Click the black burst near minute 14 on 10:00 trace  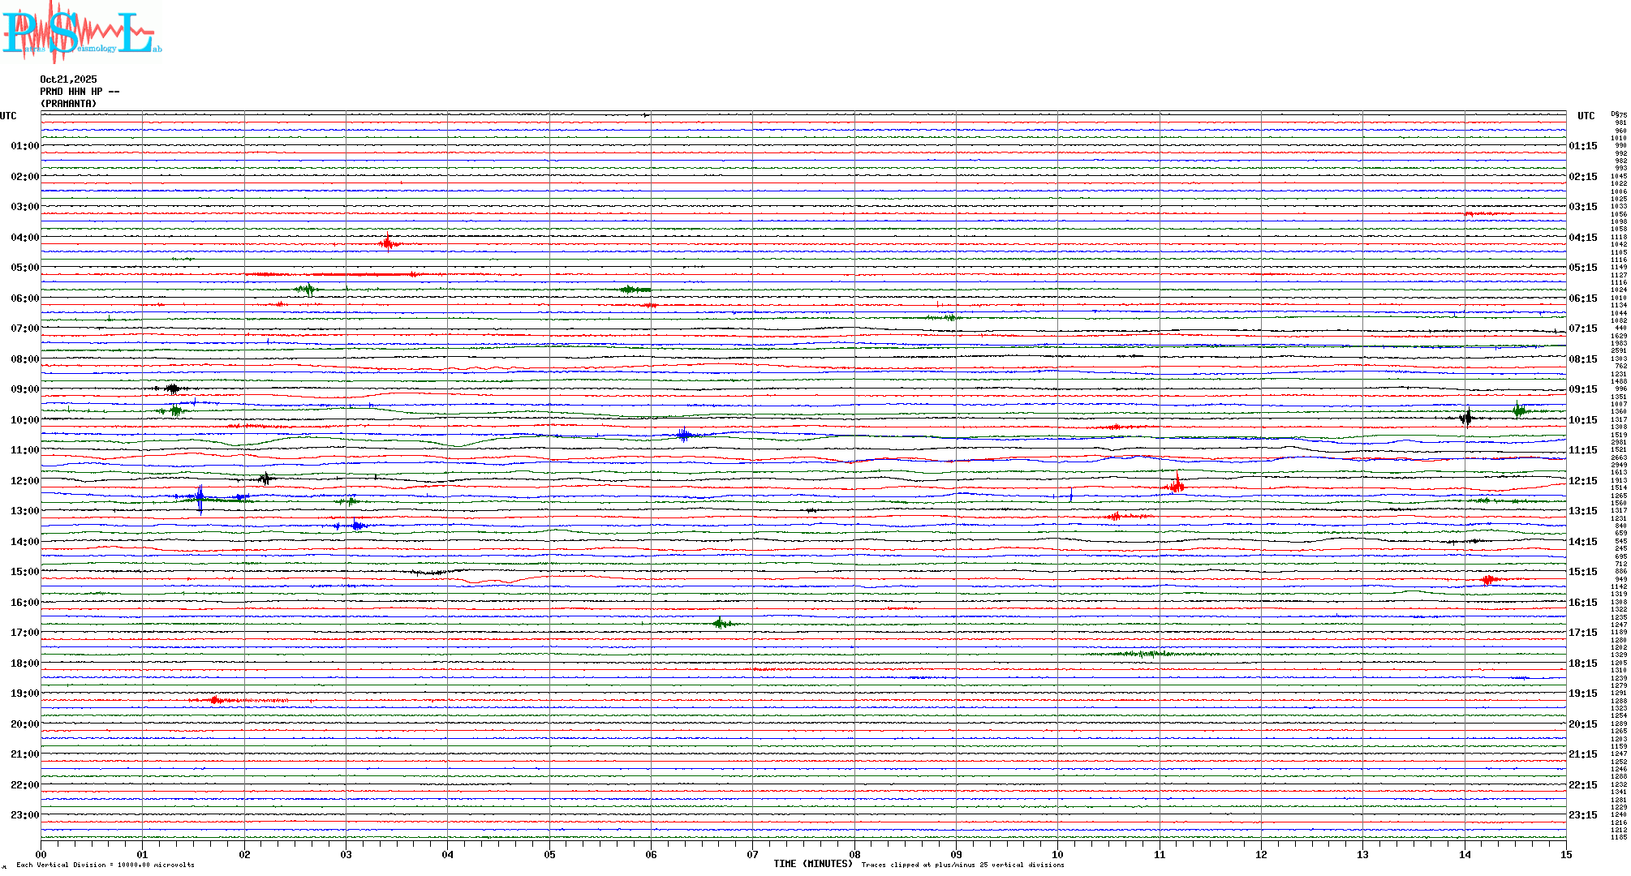1466,419
